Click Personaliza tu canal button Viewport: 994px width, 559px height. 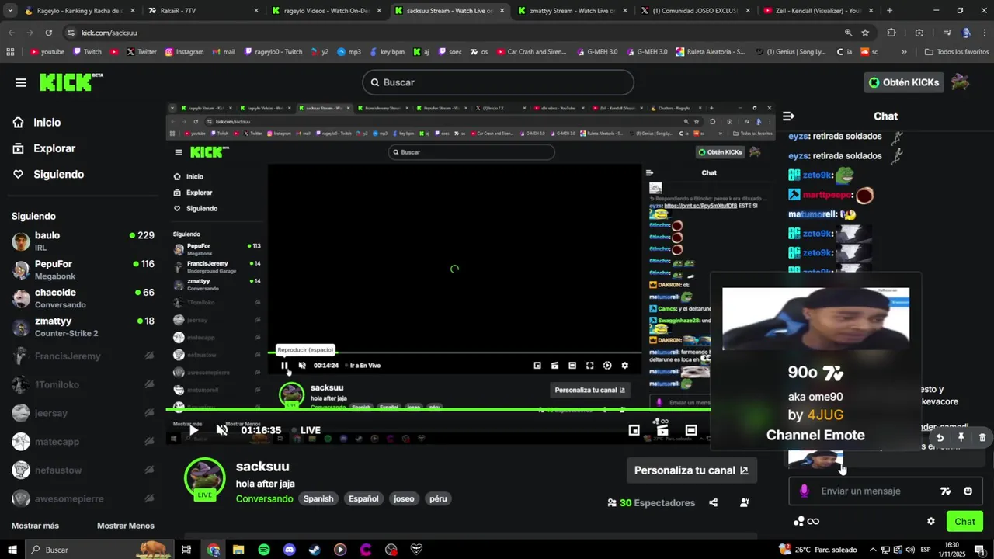pyautogui.click(x=691, y=470)
